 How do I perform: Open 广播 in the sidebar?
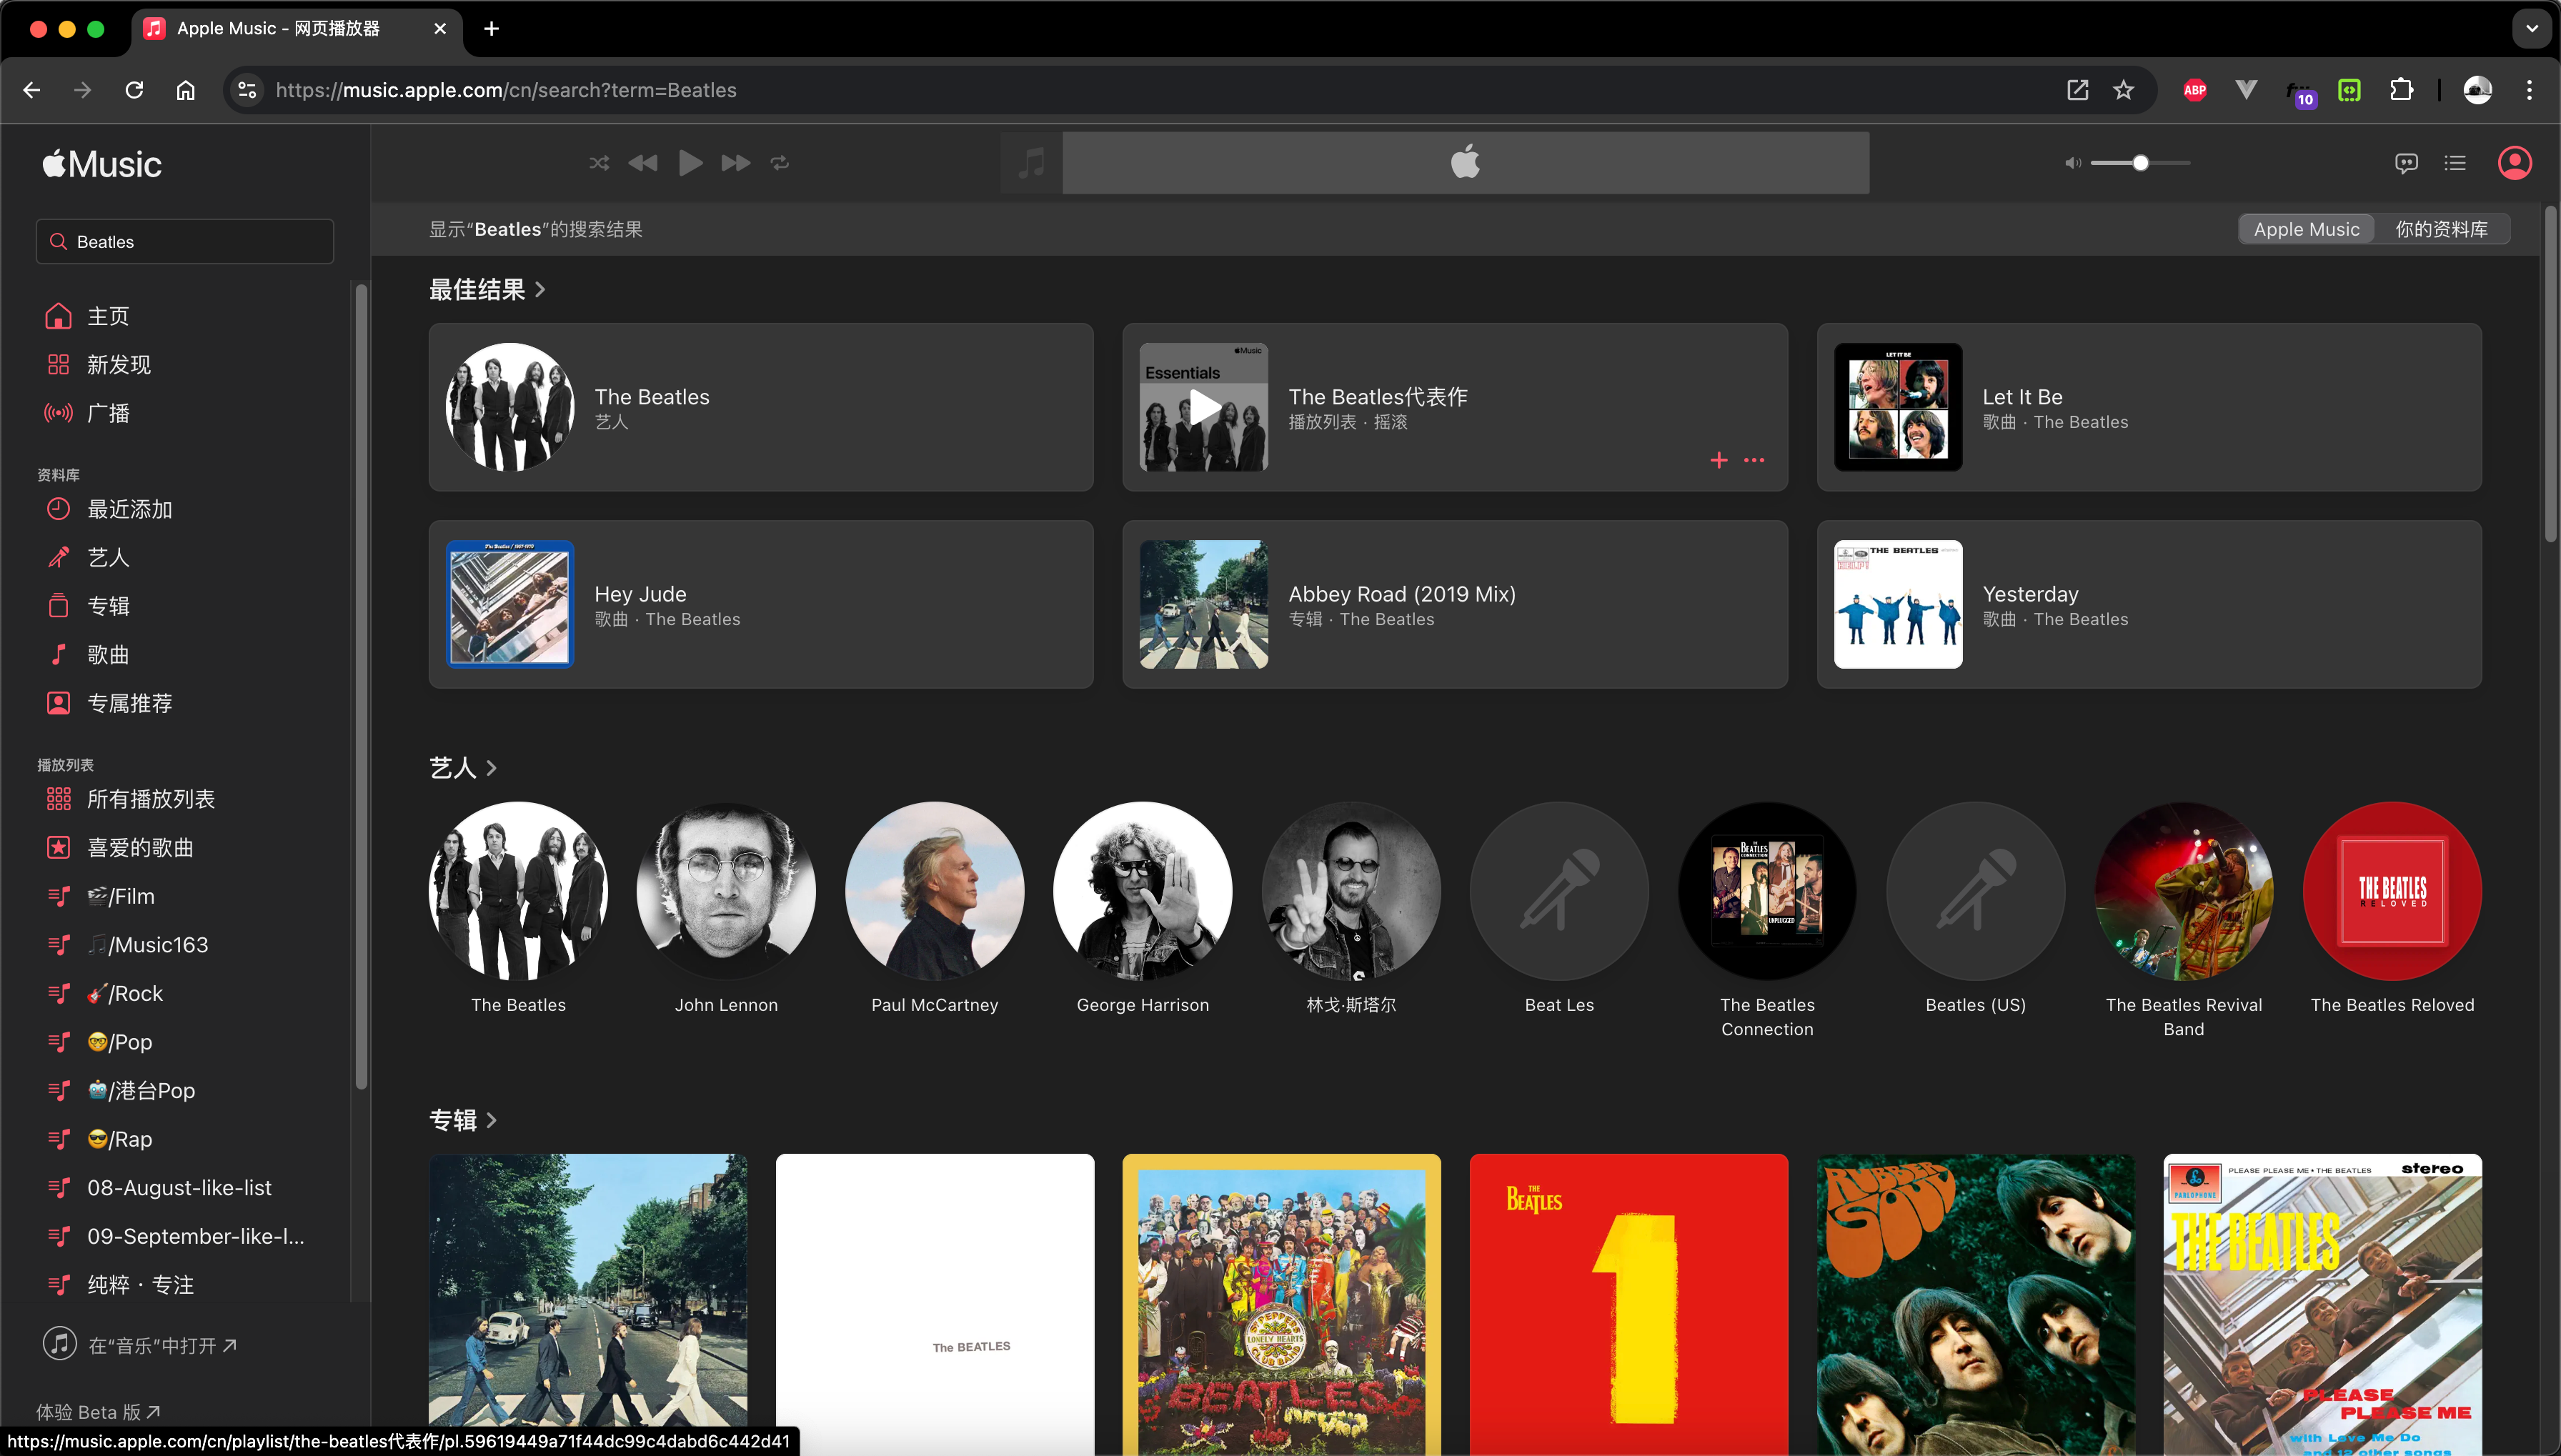108,413
